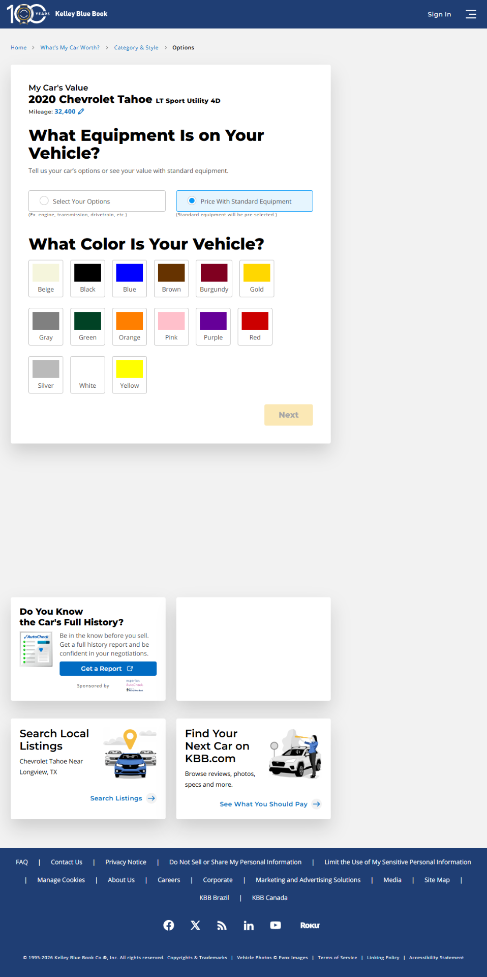Open KBB Brazil footer link
Image resolution: width=487 pixels, height=977 pixels.
214,898
